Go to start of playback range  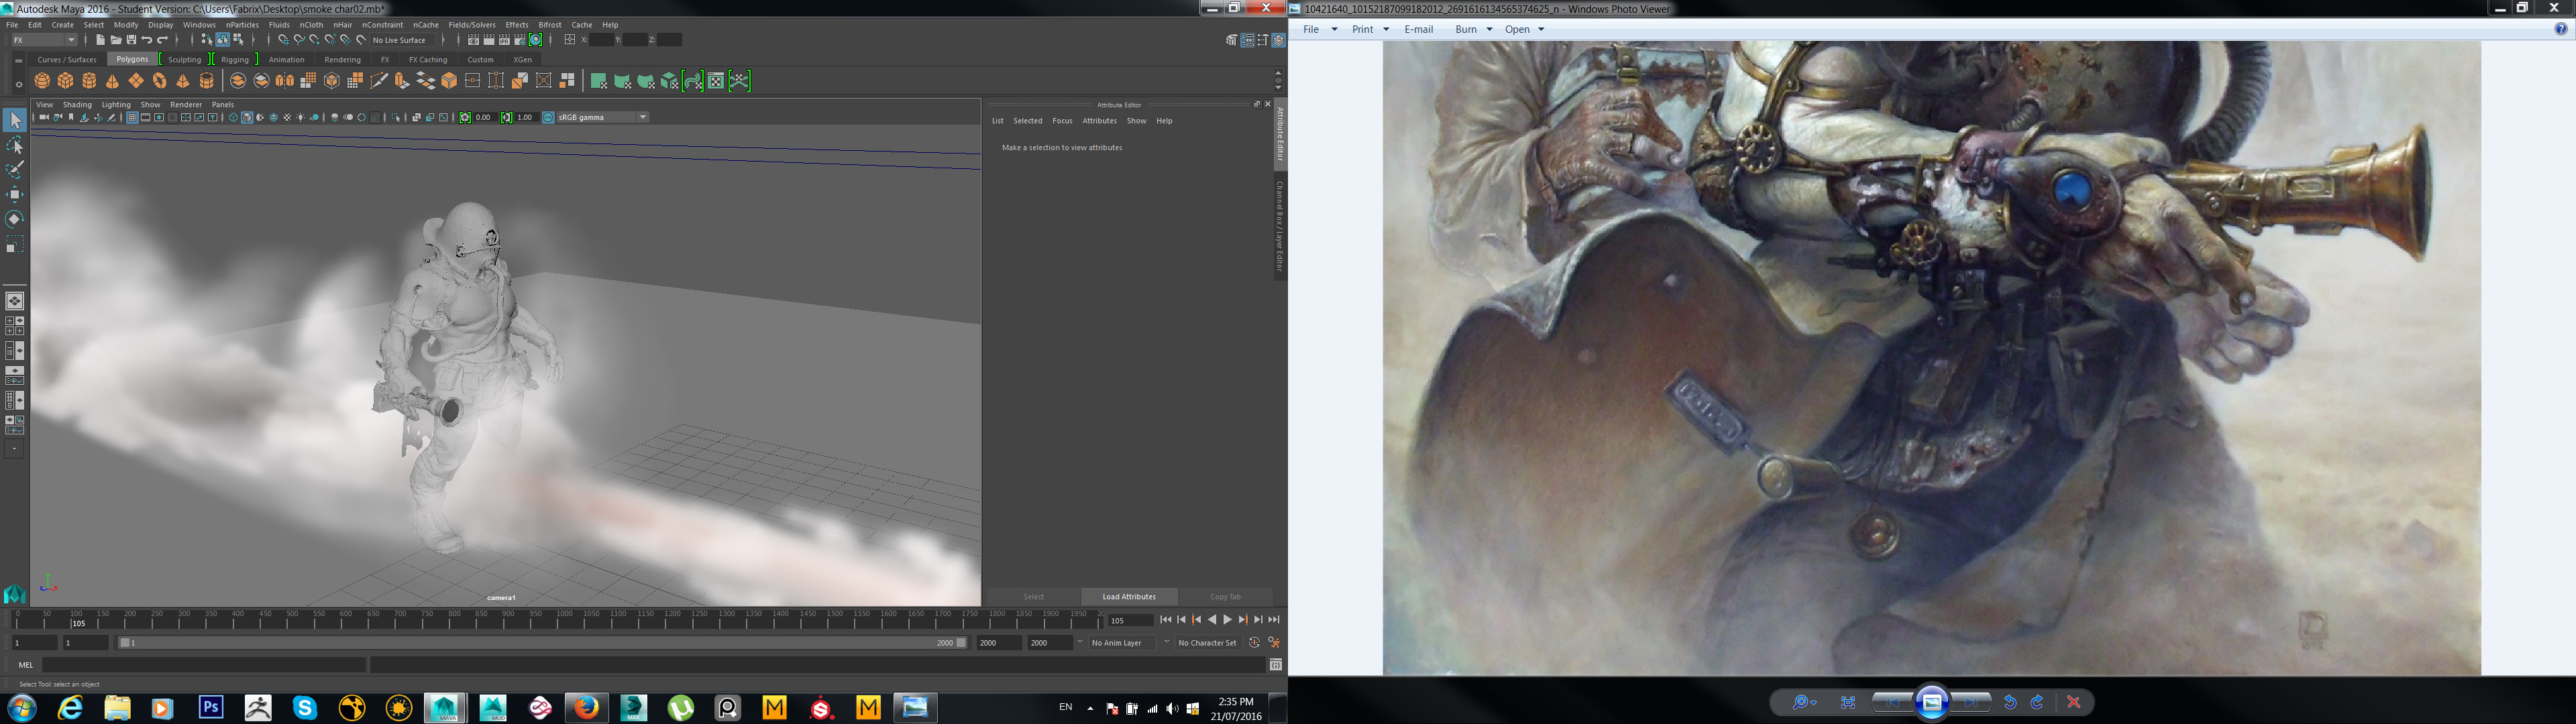point(1167,620)
